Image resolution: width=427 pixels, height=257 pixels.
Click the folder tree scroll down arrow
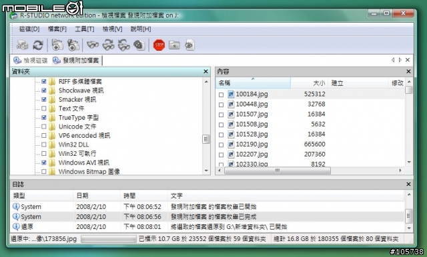(x=206, y=171)
